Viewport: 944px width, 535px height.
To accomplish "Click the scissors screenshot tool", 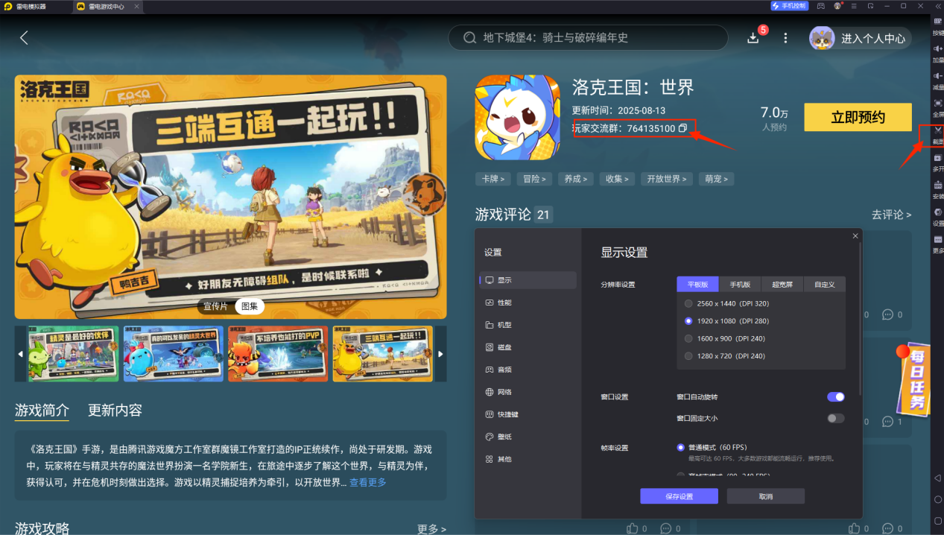I will (938, 130).
